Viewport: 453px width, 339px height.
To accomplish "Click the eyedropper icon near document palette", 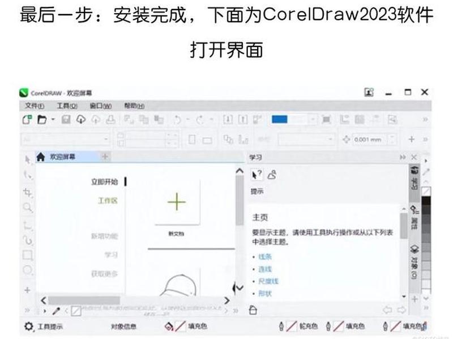I will pyautogui.click(x=56, y=311).
